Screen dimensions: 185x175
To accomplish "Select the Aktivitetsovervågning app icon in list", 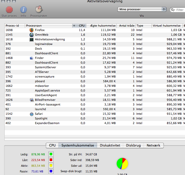I will [x=32, y=40].
